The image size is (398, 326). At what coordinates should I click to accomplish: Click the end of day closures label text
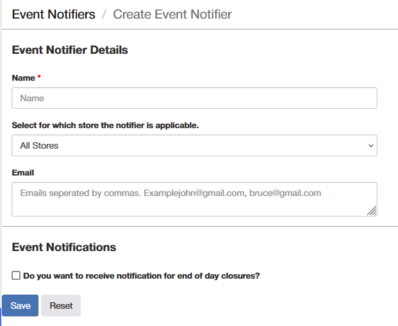tap(142, 276)
